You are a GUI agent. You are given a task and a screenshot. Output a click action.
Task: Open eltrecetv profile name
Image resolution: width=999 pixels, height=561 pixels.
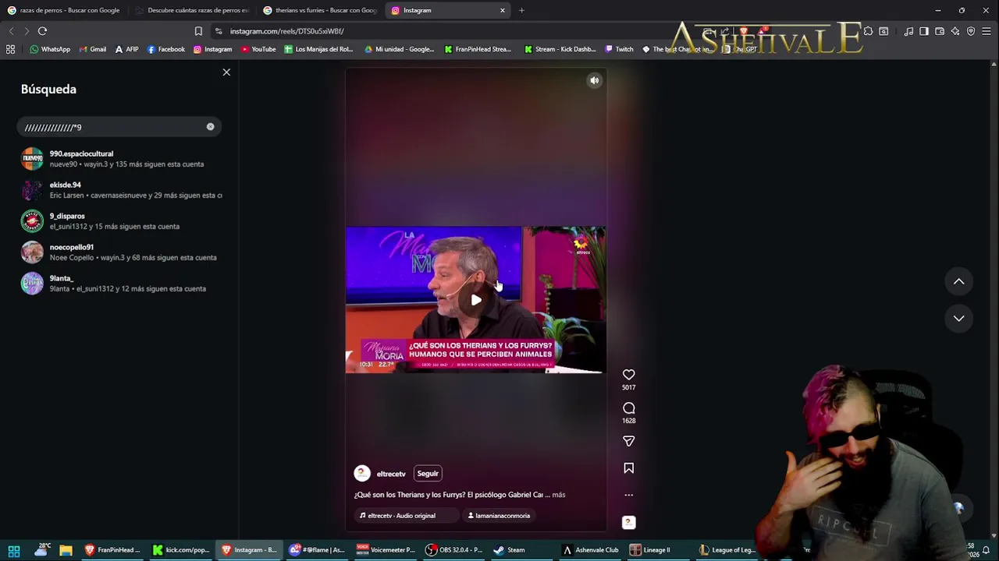pos(391,474)
